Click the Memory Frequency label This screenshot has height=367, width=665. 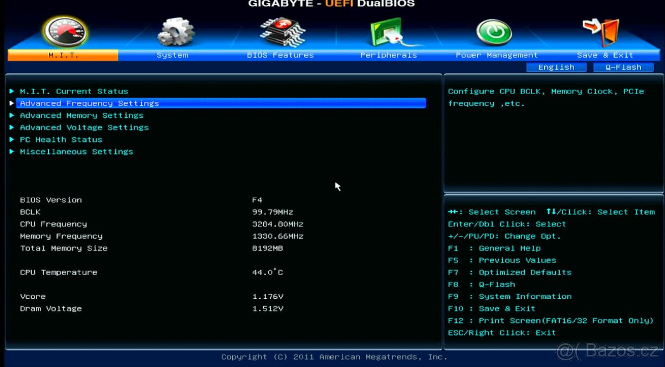[61, 236]
